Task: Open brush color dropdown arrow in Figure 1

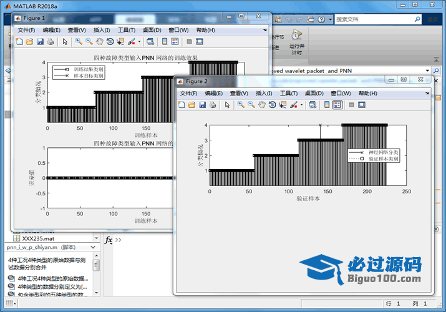Action: (x=139, y=42)
